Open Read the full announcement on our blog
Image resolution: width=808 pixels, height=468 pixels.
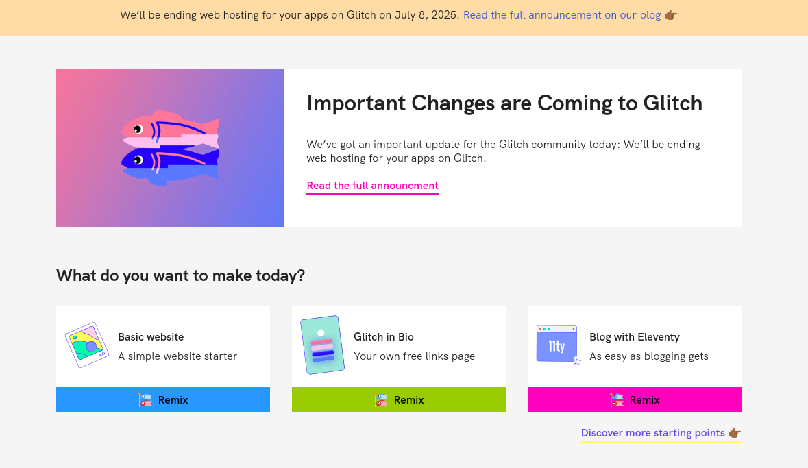(562, 15)
